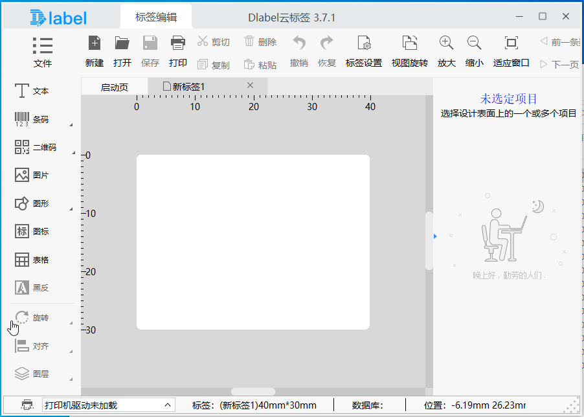This screenshot has width=584, height=417.
Task: Select the 表格 table tool
Action: tap(32, 260)
